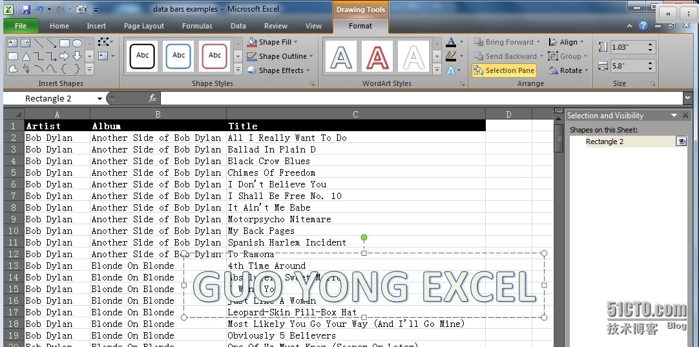This screenshot has height=347, width=699.
Task: Hide Rectangle 2 using eye icon
Action: click(x=681, y=142)
